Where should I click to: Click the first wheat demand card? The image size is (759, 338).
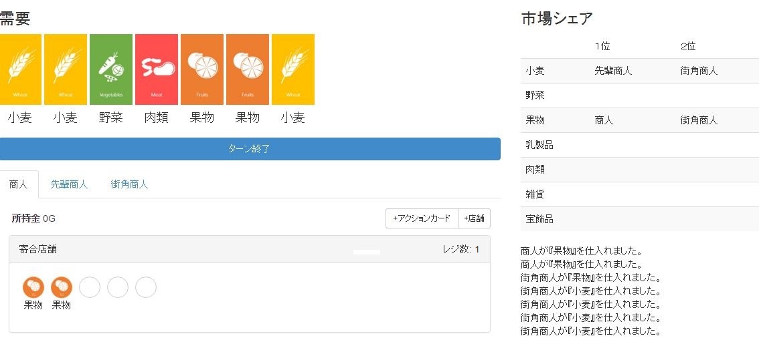20,69
